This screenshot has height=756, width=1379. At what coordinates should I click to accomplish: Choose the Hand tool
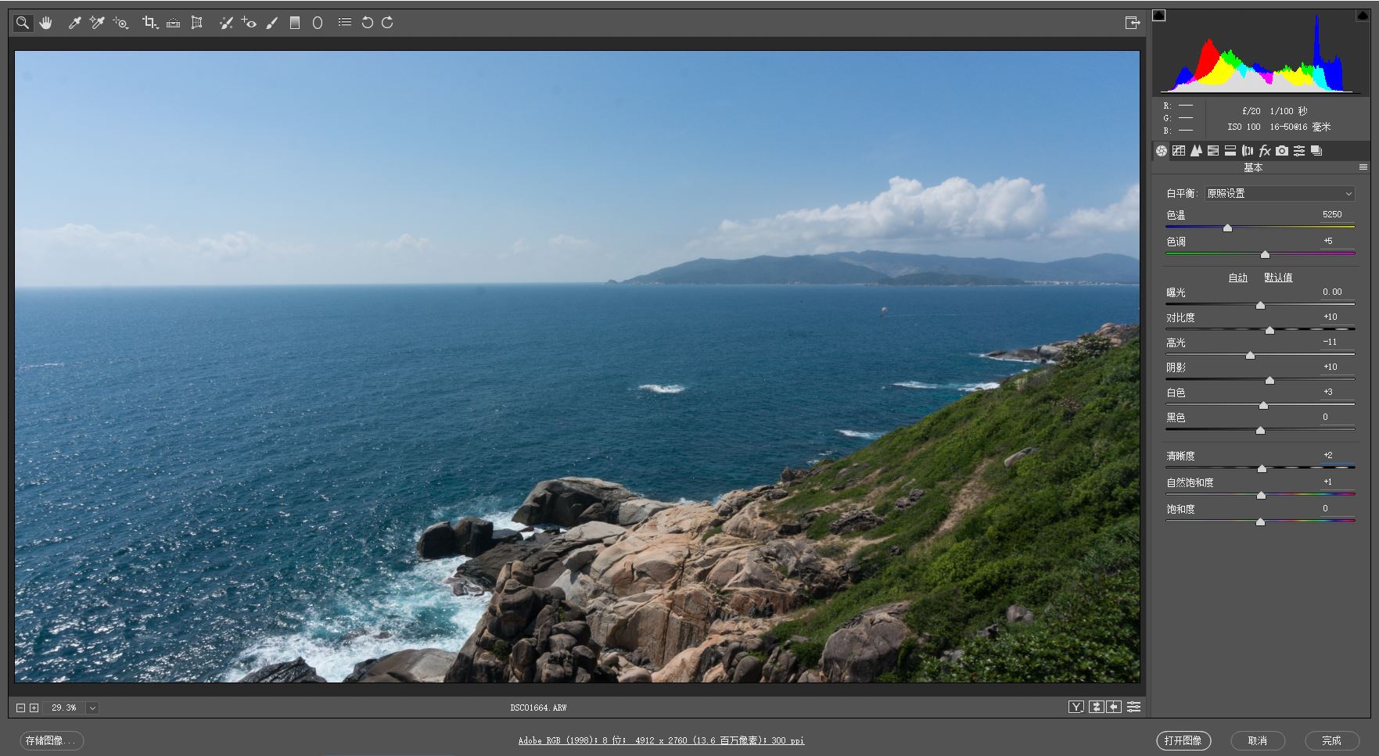[x=46, y=23]
